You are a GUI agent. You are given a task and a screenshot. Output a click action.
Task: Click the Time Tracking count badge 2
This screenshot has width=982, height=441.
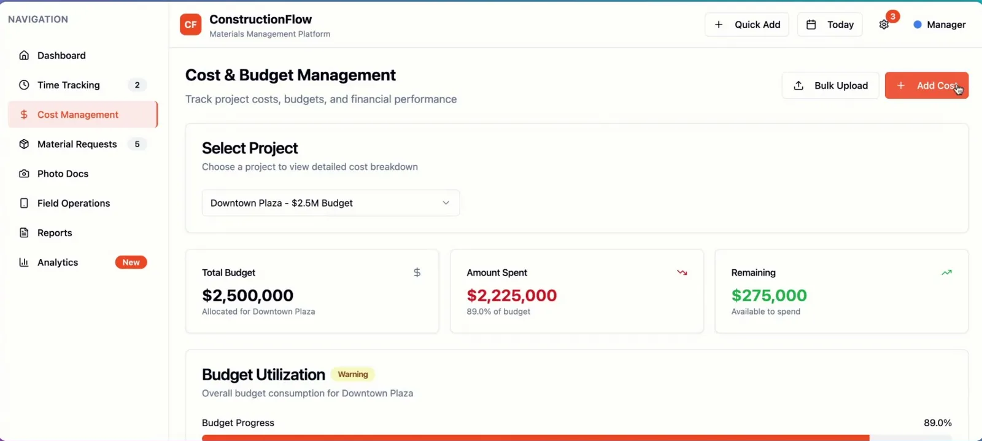137,85
